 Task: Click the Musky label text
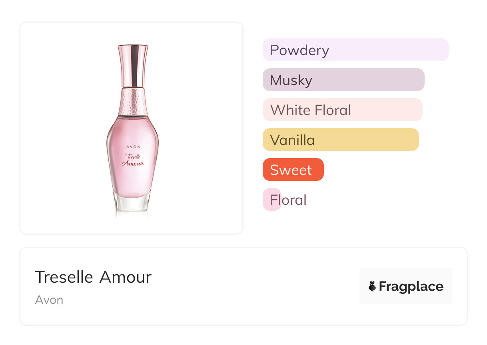click(291, 80)
